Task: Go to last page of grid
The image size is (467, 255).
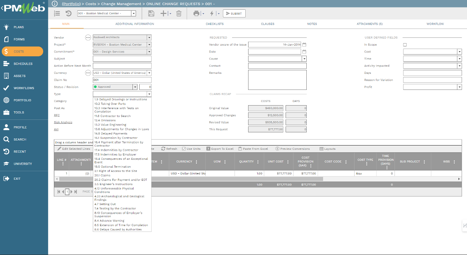Action: (x=76, y=192)
